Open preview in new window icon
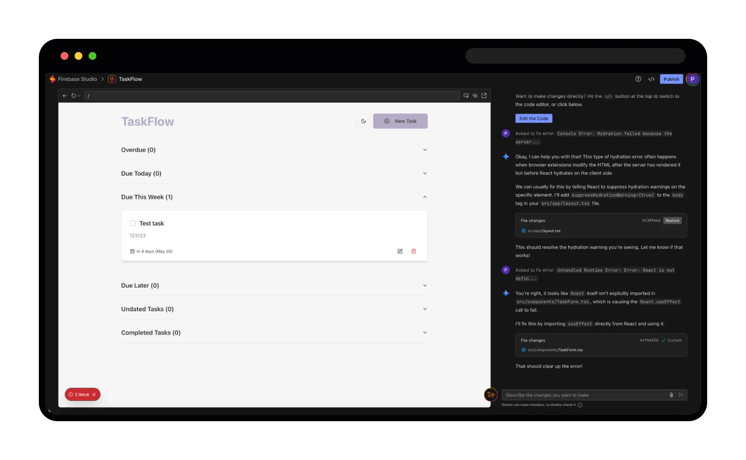 (484, 95)
